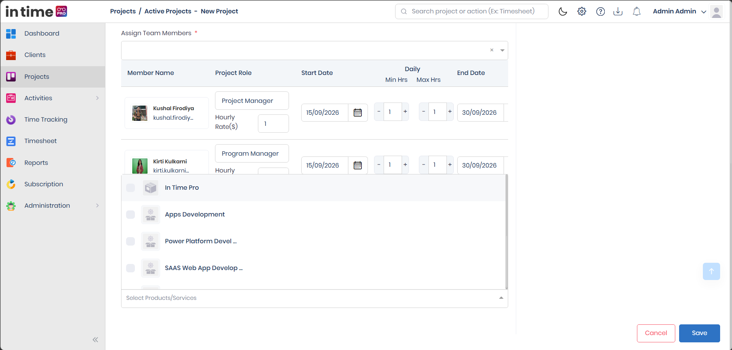Click the Projects board icon

point(11,77)
